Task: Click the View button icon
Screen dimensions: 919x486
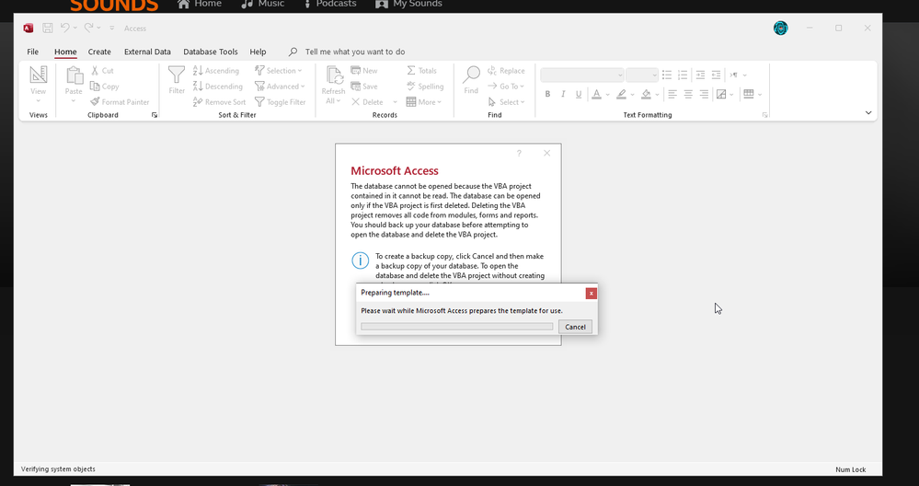Action: click(x=38, y=75)
